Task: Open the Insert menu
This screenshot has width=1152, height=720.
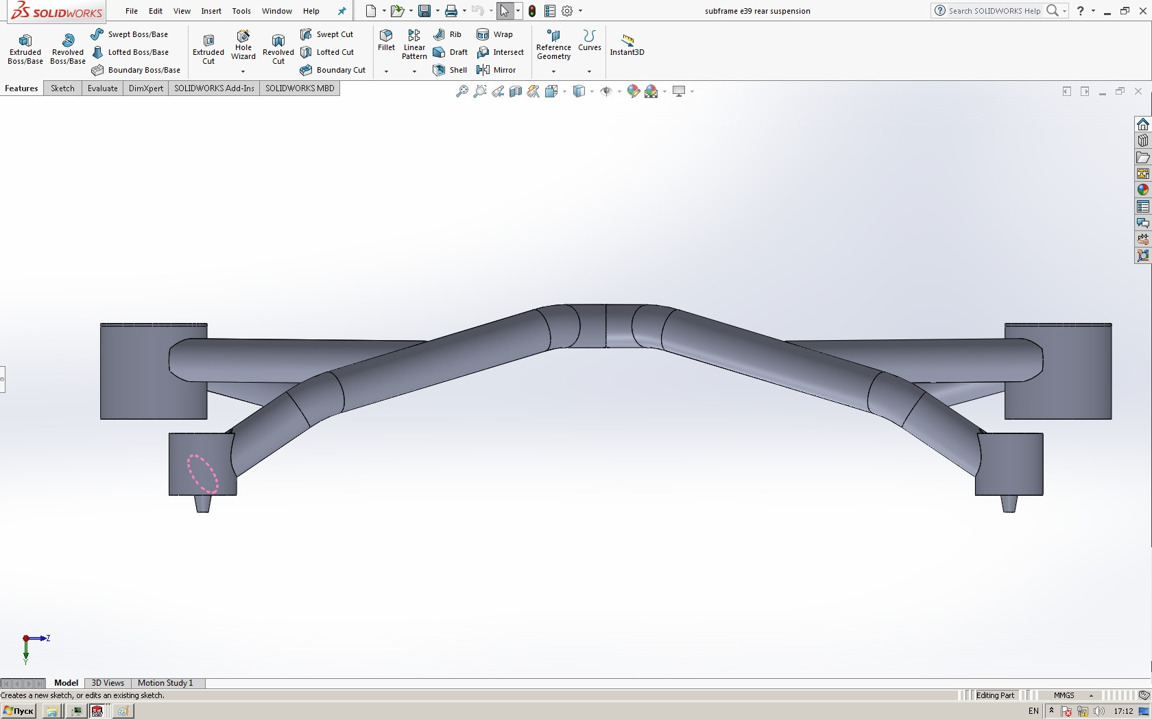Action: pyautogui.click(x=211, y=11)
